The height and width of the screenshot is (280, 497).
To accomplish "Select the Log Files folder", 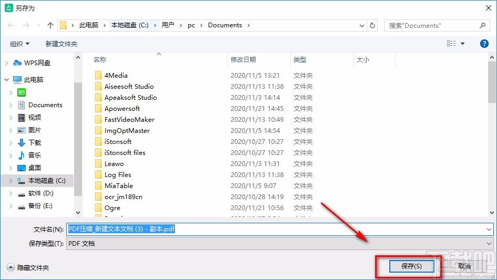I will click(118, 175).
